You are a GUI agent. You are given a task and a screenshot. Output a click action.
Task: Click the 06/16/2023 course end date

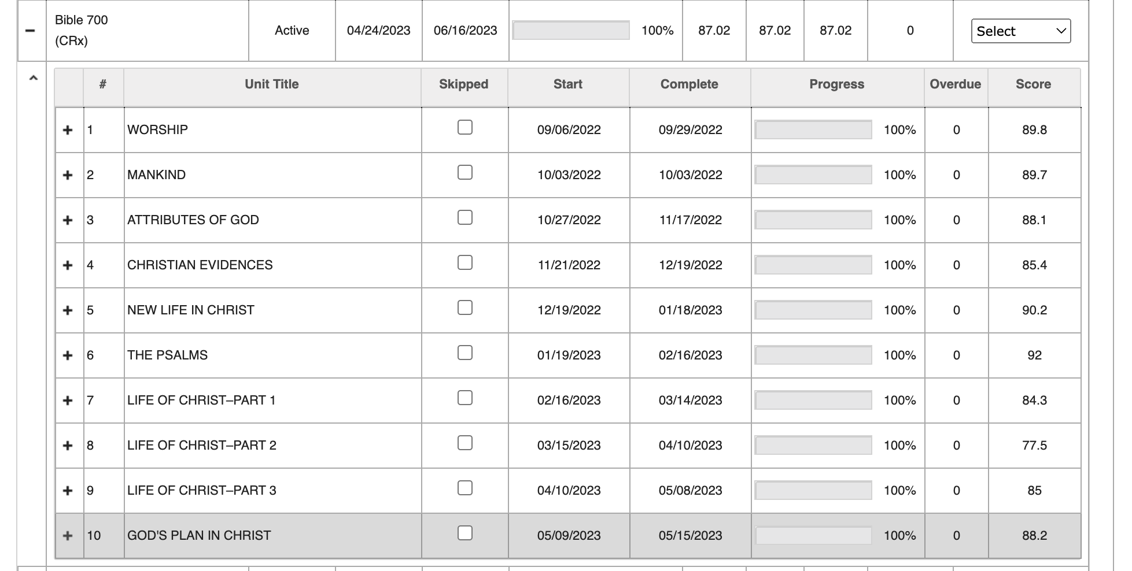pos(466,31)
